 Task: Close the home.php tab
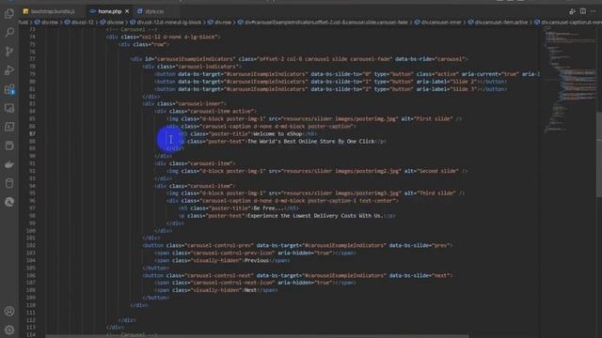[127, 11]
